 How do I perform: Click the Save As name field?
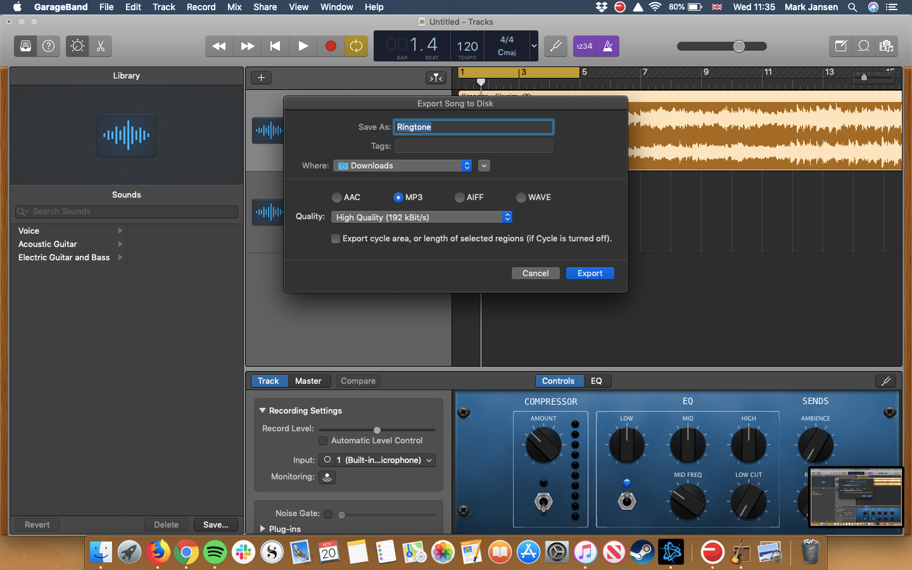474,127
